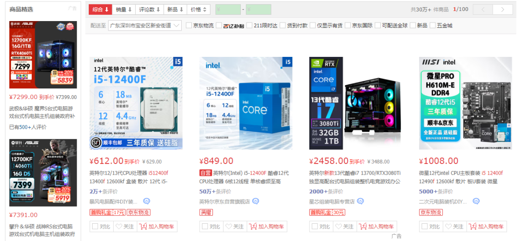Enable 百亿补贴 filter checkbox
Viewport: 518px width, 241px height.
[219, 25]
